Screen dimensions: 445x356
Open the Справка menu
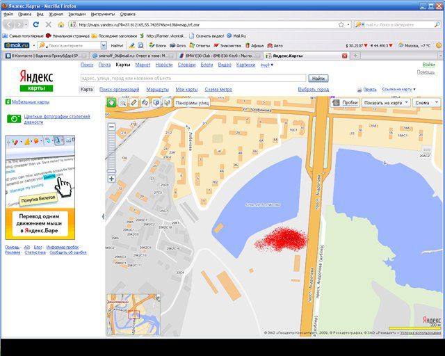tap(127, 14)
